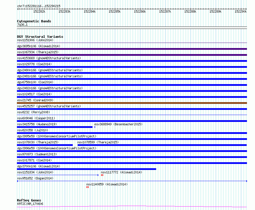Screen dimensions: 255x210
Task: Open nsv609046 (Cooper2011) variant
Action: [36, 118]
